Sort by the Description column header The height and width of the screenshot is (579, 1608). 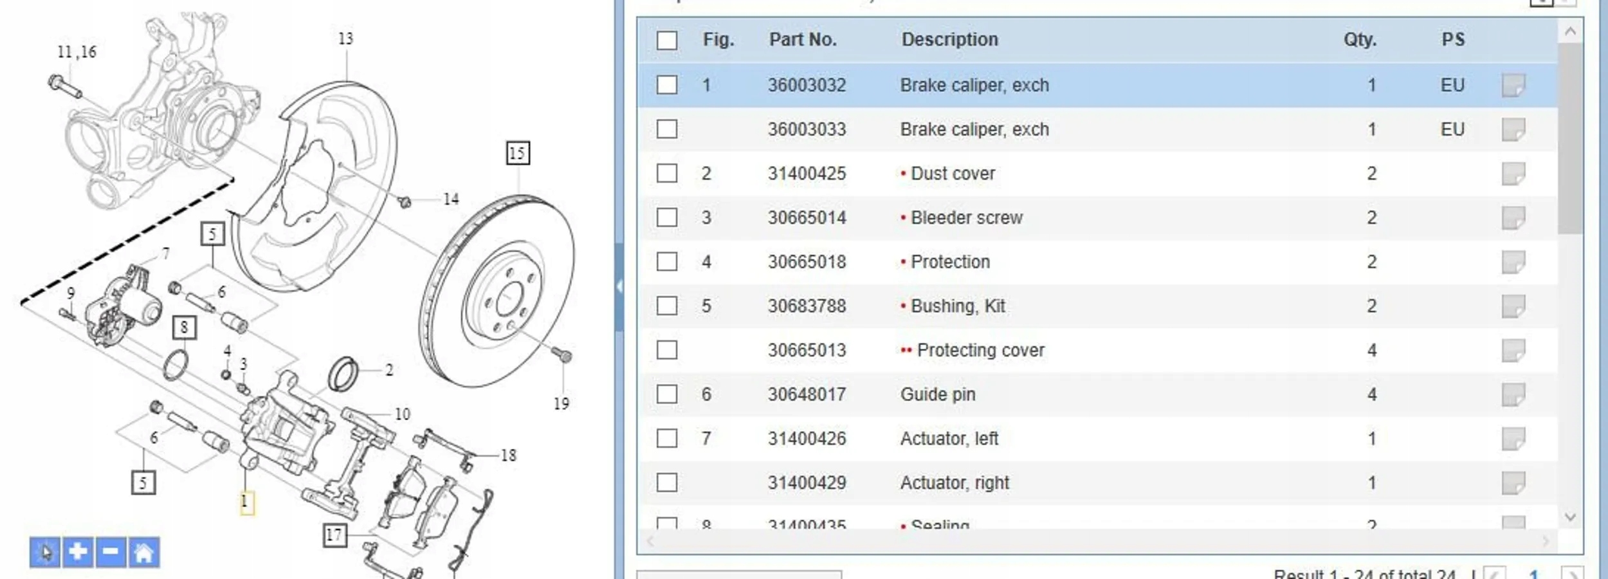pos(949,40)
